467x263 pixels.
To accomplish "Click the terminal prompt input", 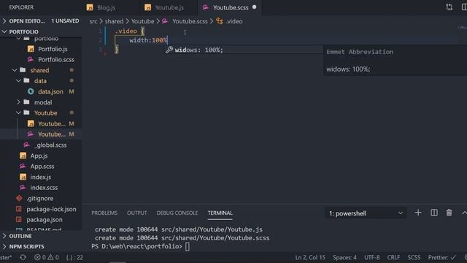I will [188, 247].
